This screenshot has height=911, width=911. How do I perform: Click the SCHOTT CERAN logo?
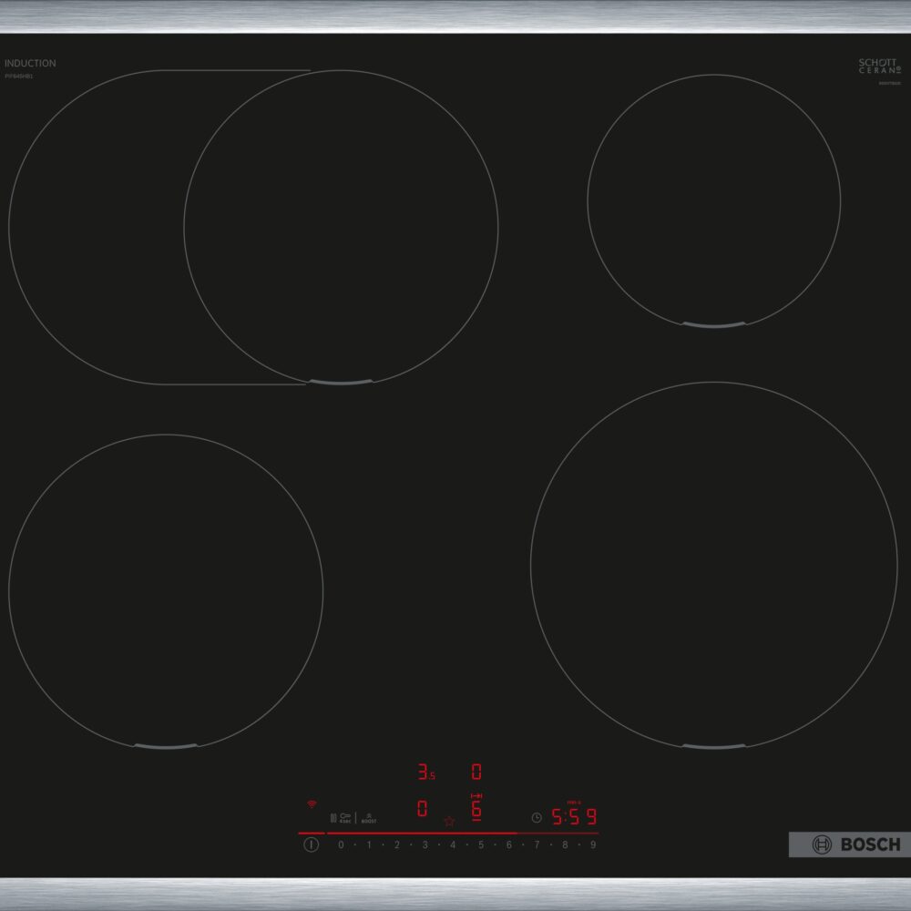pyautogui.click(x=880, y=66)
